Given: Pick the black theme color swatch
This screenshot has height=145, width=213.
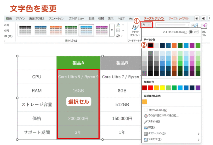Looking at the screenshot, I should 151,45.
